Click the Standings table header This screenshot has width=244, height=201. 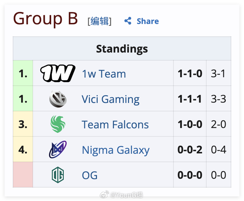[122, 49]
